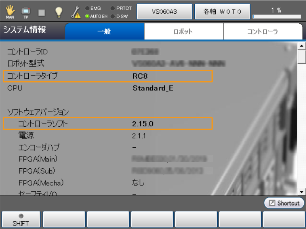This screenshot has height=229, width=306.
Task: Select the システム情報 title
Action: [x=24, y=30]
